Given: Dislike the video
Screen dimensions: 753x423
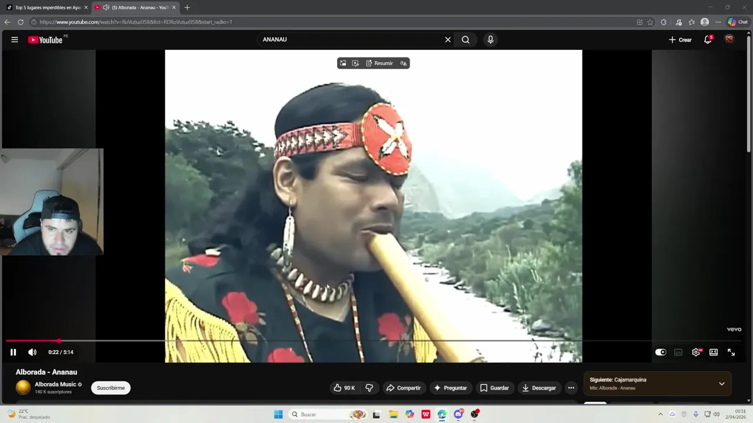Looking at the screenshot, I should tap(369, 388).
